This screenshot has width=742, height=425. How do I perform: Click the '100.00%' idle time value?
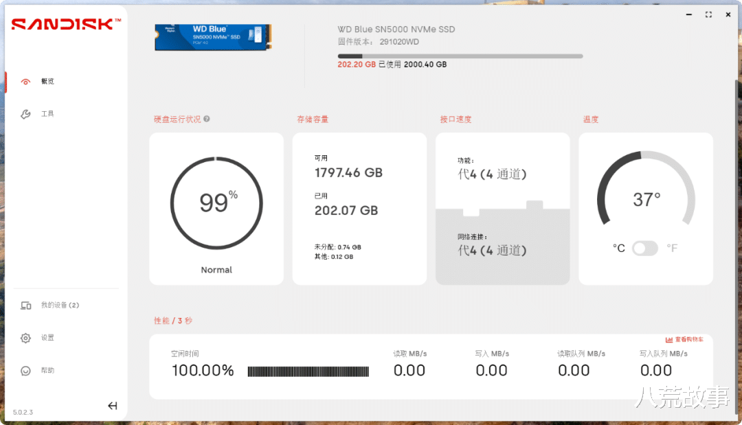point(203,371)
